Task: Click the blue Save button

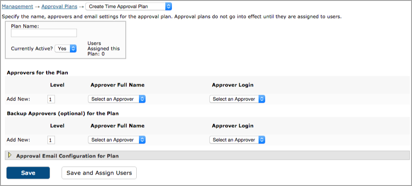Action: [28, 173]
